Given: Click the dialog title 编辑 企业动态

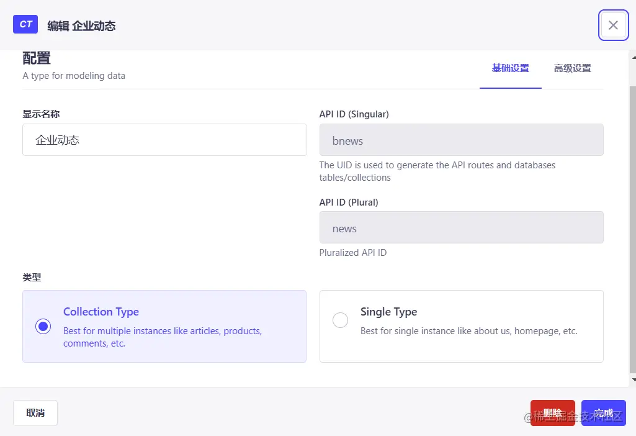Looking at the screenshot, I should (x=81, y=25).
